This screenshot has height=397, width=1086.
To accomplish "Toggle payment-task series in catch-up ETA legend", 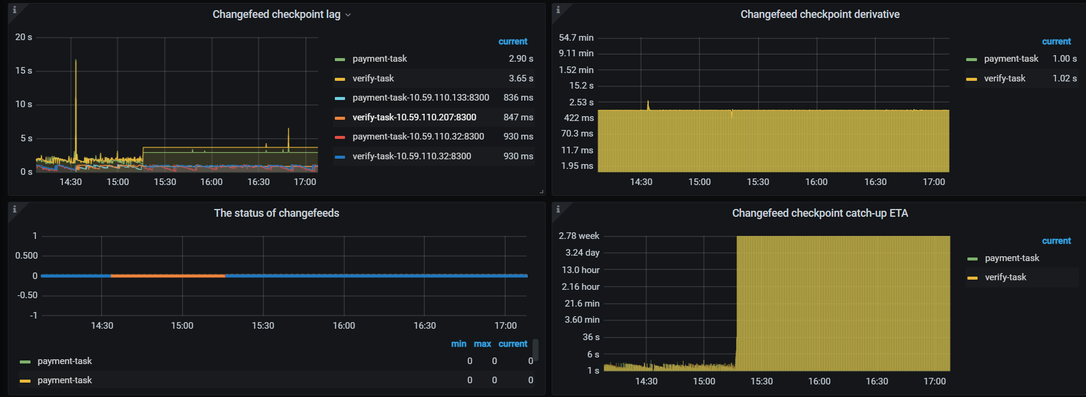I will 1012,258.
